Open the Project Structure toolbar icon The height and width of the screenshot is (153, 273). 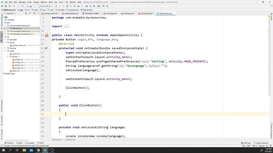pyautogui.click(x=99, y=6)
